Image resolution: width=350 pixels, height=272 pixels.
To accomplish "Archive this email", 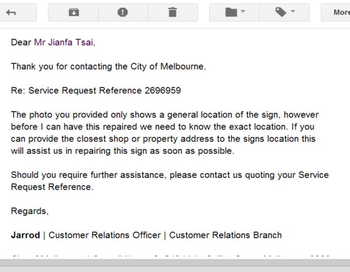I will 73,13.
